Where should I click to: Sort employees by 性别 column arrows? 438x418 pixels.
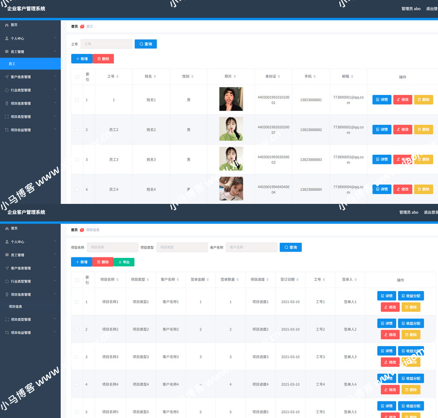click(192, 77)
